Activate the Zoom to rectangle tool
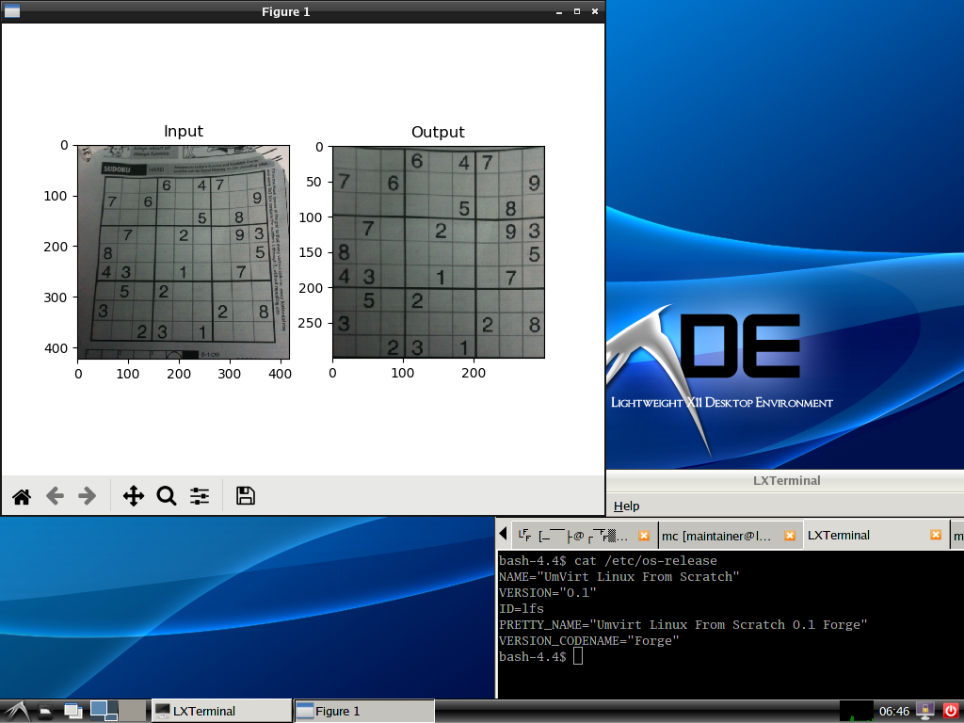Viewport: 964px width, 723px height. [167, 496]
